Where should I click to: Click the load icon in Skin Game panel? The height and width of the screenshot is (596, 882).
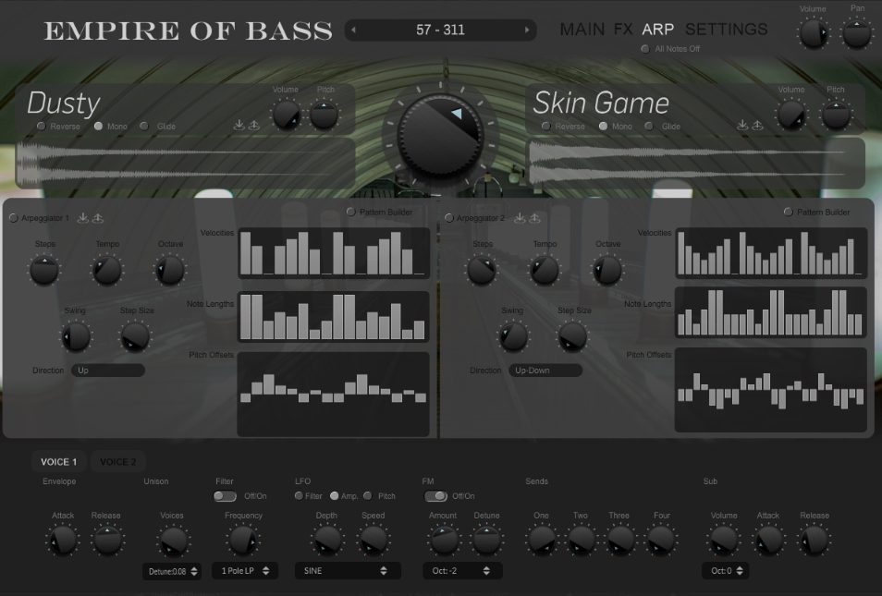(x=757, y=125)
